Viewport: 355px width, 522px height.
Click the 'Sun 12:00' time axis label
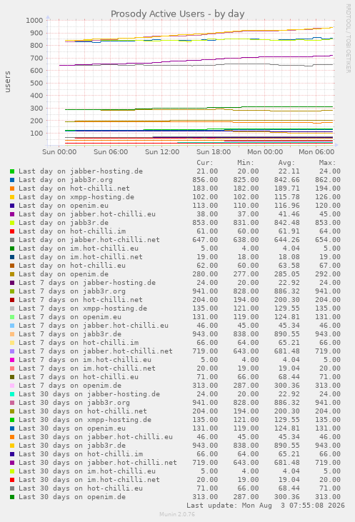point(162,152)
